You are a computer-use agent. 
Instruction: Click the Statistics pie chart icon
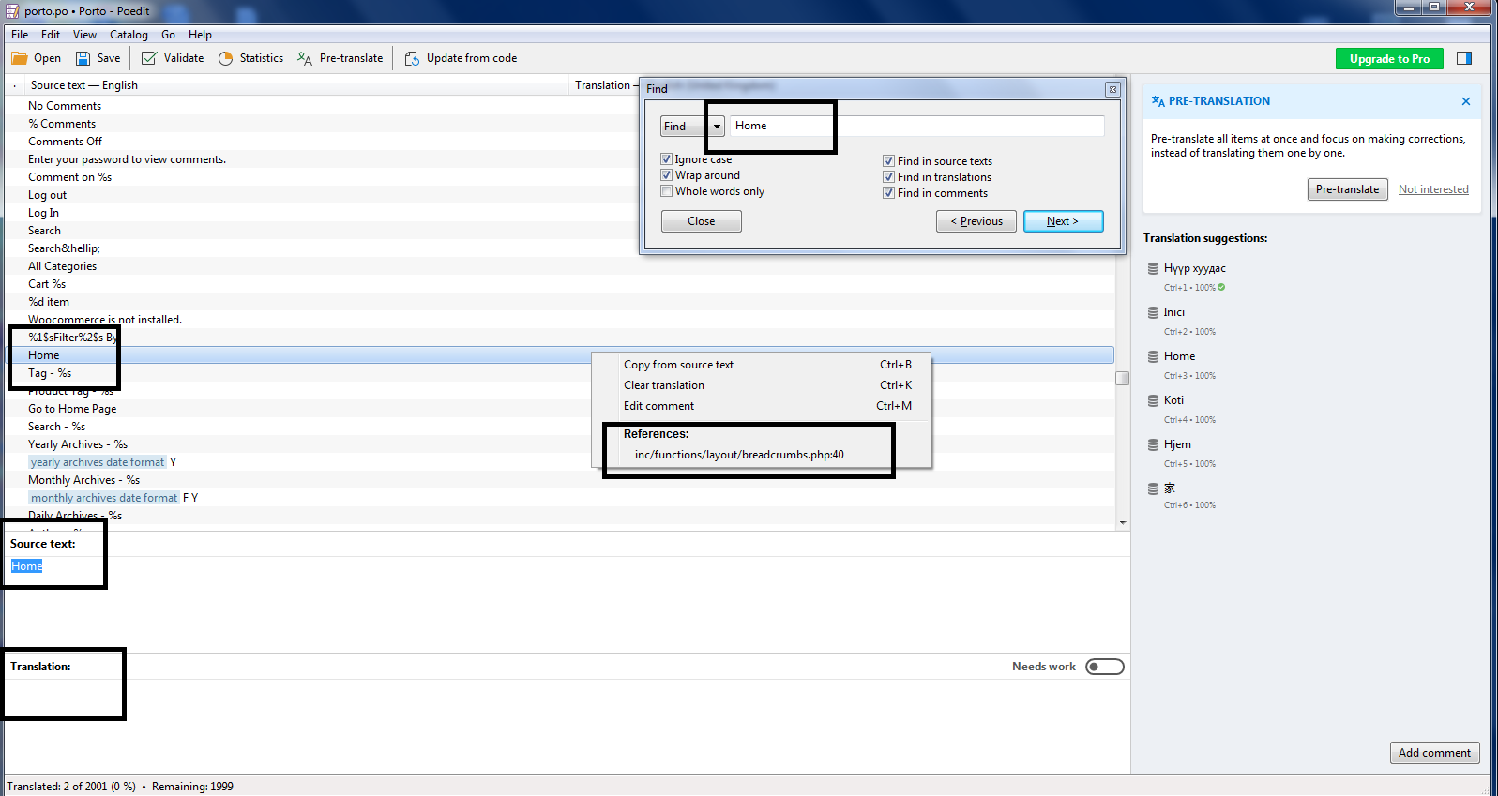pos(225,58)
